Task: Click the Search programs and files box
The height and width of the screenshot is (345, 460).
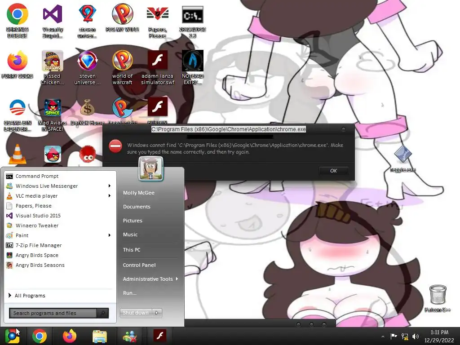Action: click(x=53, y=313)
